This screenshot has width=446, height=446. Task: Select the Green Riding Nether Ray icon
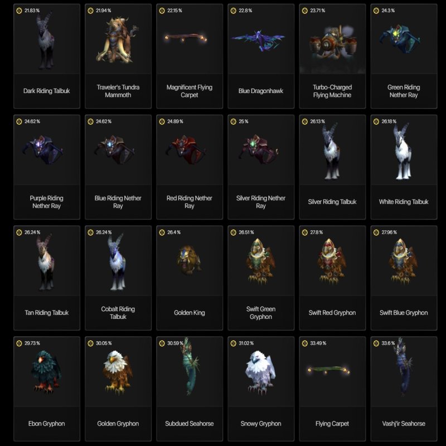pos(400,38)
